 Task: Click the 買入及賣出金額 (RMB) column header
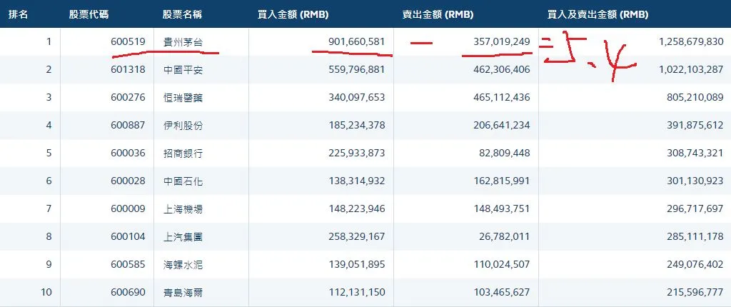598,14
